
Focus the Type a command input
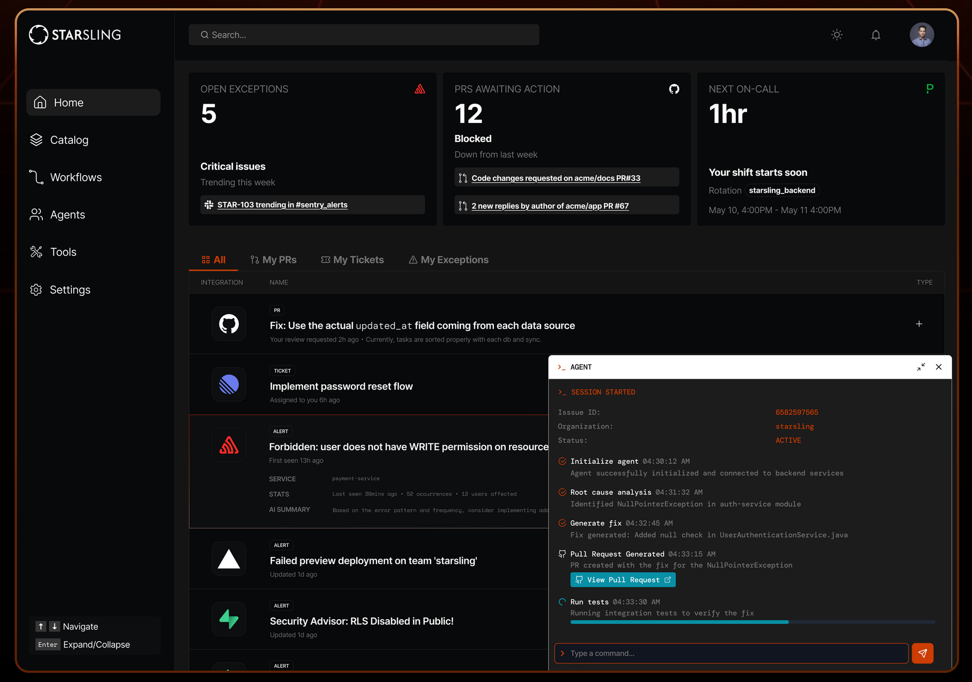point(731,653)
